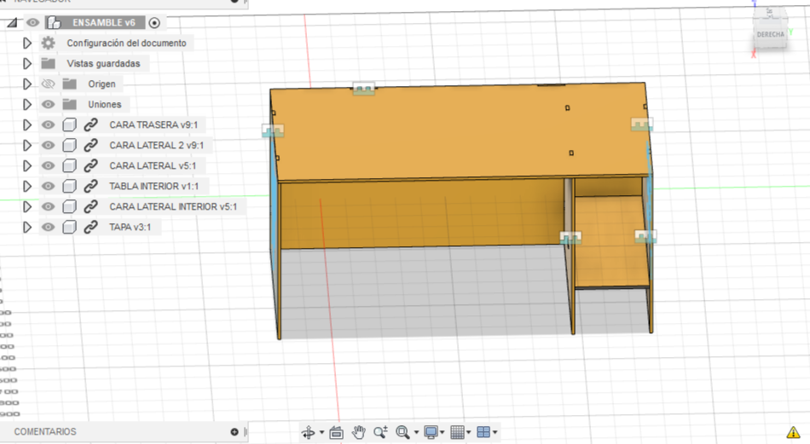Viewport: 810px width, 444px height.
Task: Expand the Vistas guardadas folder
Action: 27,64
